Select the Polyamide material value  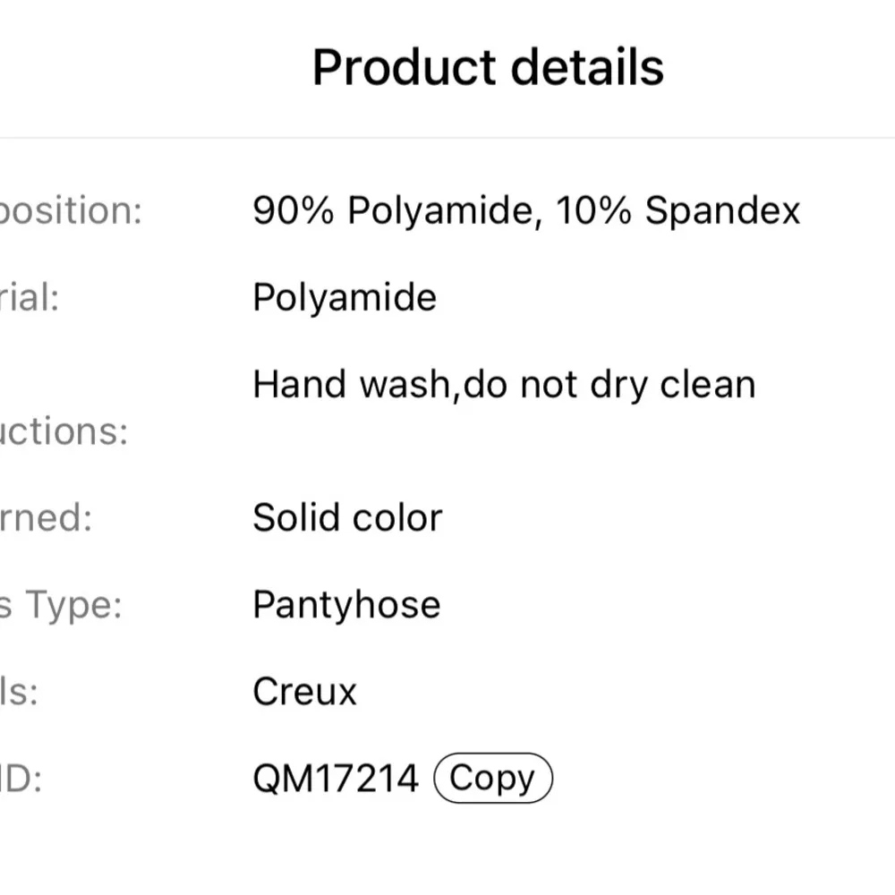345,298
